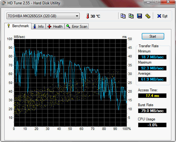Open the Health tab
The image size is (176, 142).
(55, 27)
